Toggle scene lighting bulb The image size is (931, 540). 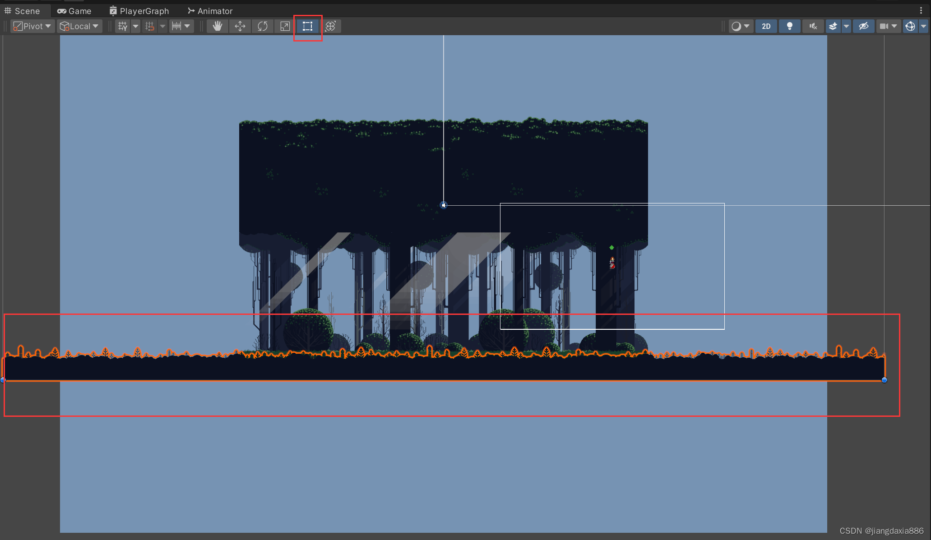789,26
